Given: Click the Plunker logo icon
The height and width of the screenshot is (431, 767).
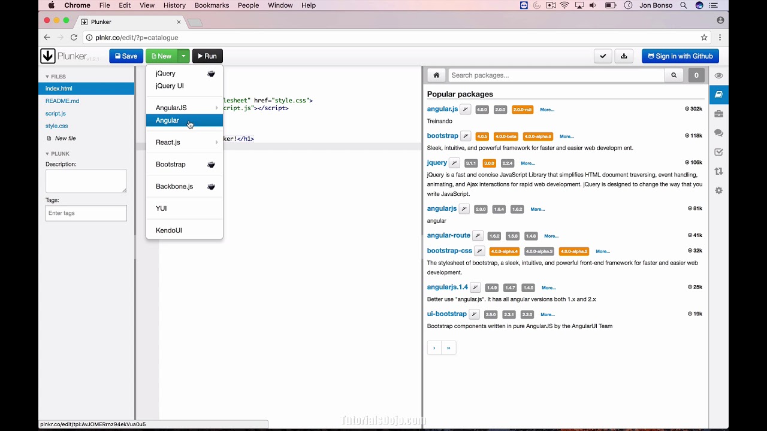Looking at the screenshot, I should point(48,56).
